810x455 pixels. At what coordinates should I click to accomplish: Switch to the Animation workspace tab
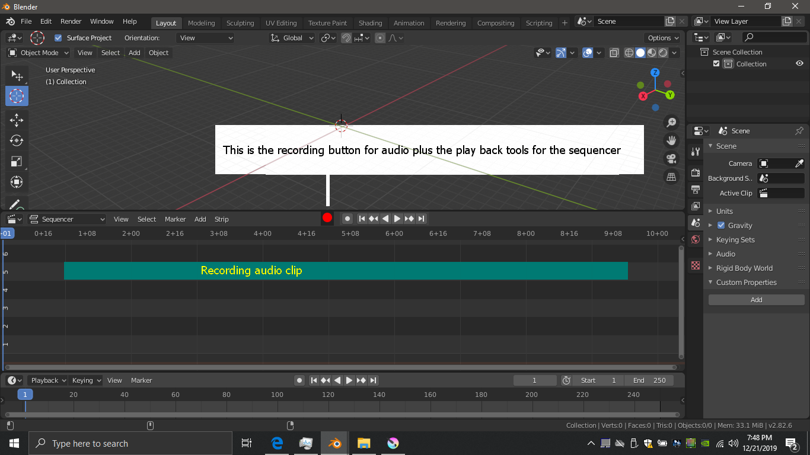click(x=409, y=23)
